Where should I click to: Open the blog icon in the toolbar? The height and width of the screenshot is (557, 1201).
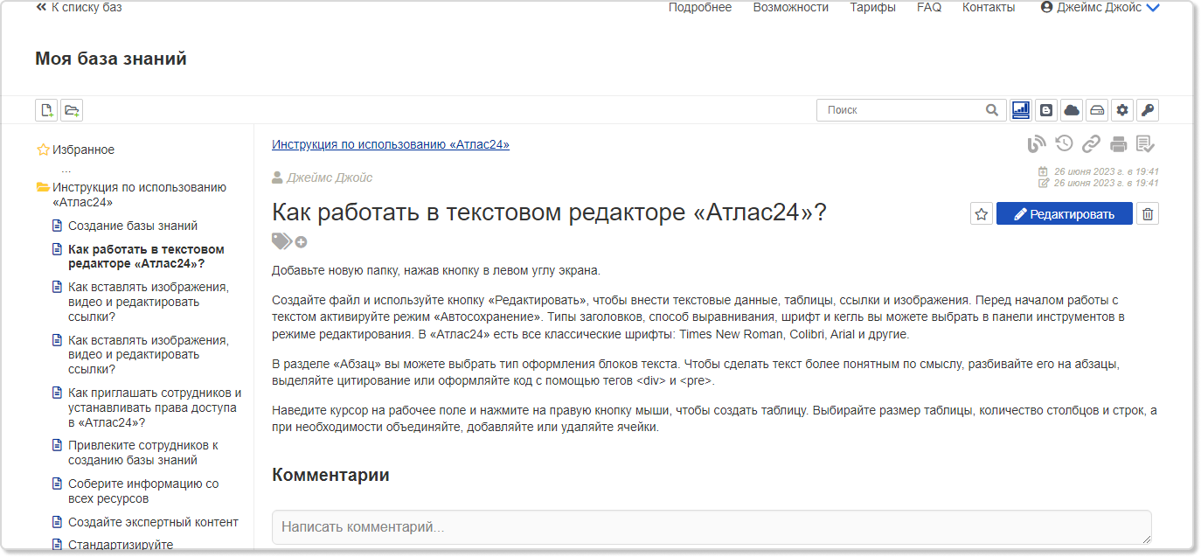(x=1045, y=110)
